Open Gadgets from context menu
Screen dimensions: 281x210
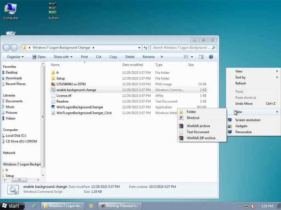click(253, 126)
